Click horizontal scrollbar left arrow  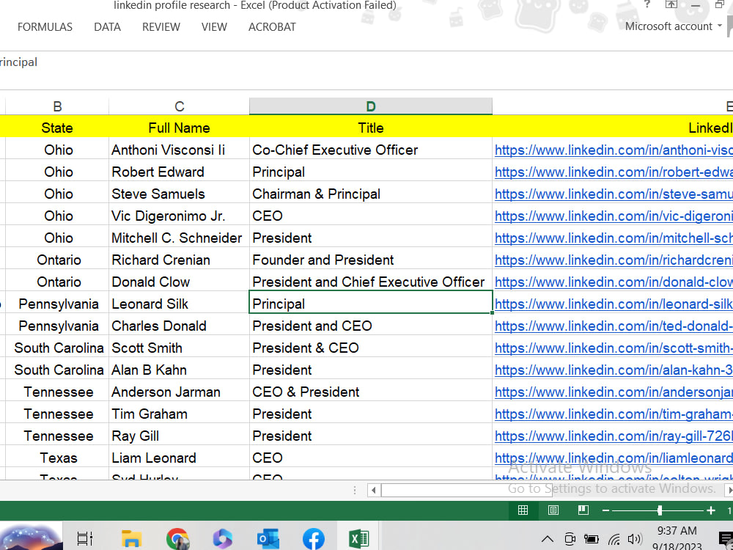(x=373, y=490)
